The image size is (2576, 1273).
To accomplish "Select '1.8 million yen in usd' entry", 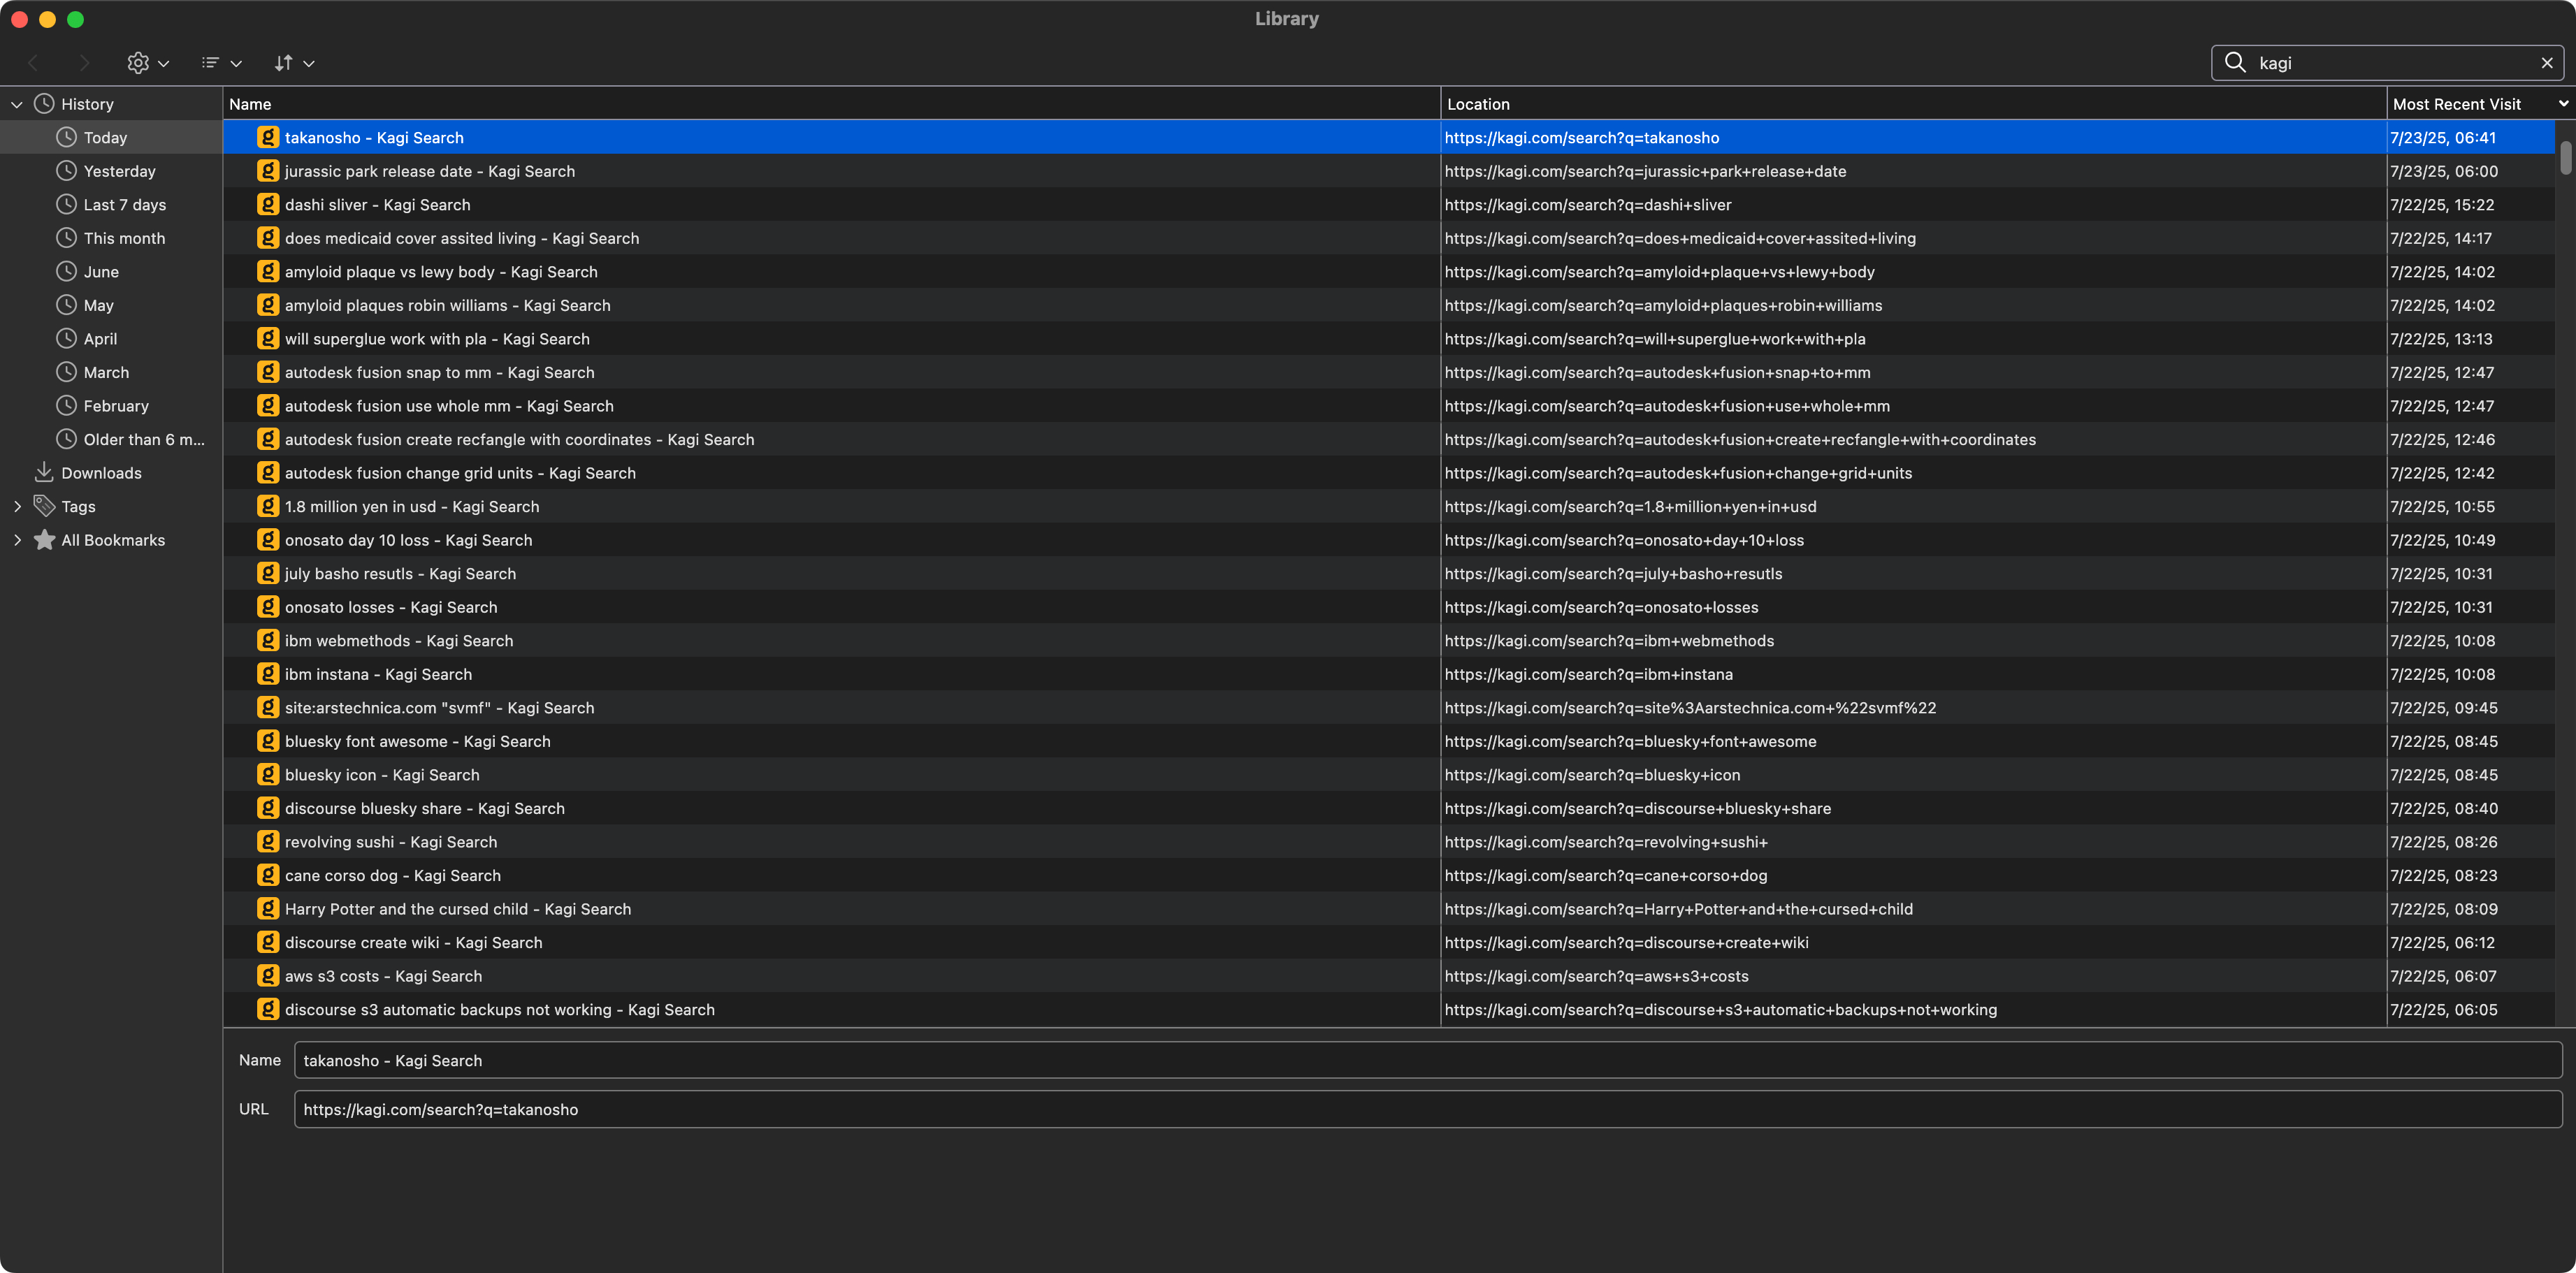I will [x=1389, y=506].
